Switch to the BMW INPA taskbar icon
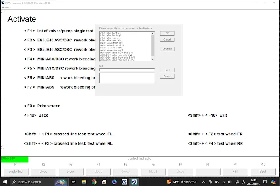Image resolution: width=280 pixels, height=186 pixels. click(x=134, y=182)
